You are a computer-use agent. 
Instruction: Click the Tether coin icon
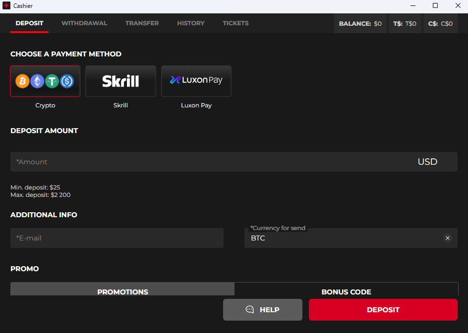click(x=52, y=81)
